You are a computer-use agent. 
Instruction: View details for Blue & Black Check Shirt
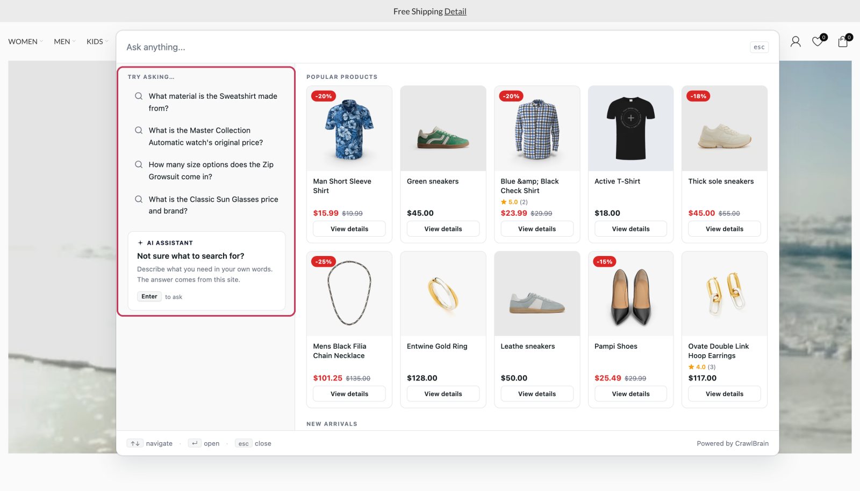pyautogui.click(x=537, y=229)
